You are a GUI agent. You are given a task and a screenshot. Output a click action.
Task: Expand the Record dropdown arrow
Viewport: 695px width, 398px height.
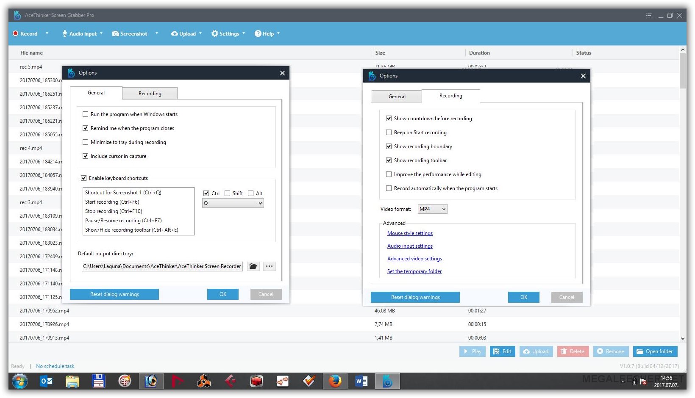click(x=47, y=33)
